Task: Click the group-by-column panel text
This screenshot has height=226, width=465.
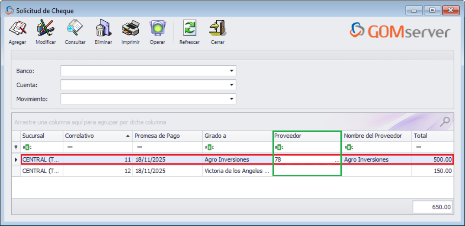Action: coord(90,122)
